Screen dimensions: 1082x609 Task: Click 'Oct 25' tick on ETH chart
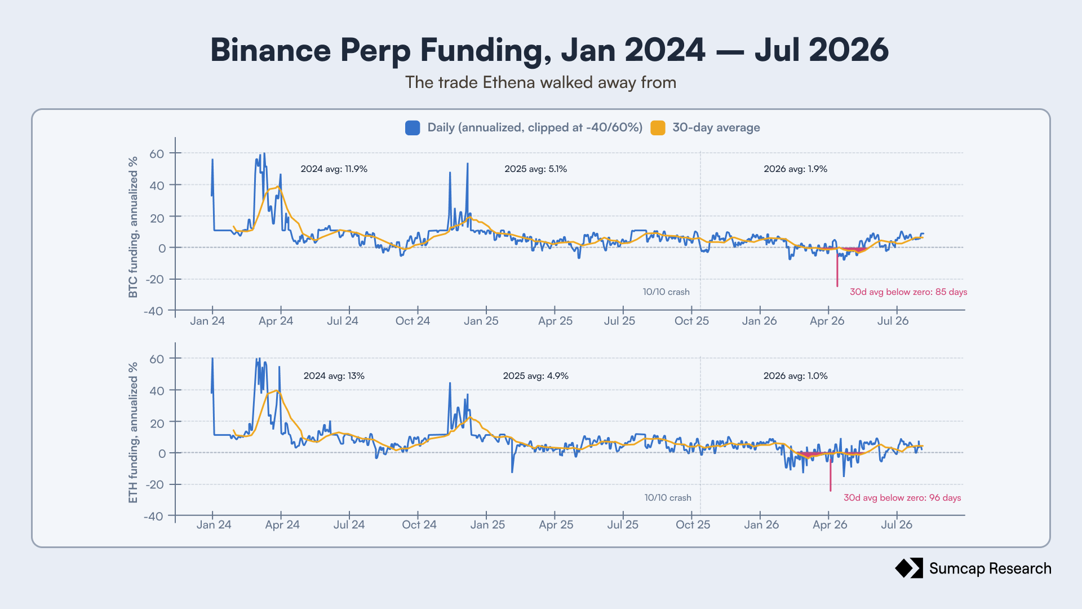click(x=693, y=525)
